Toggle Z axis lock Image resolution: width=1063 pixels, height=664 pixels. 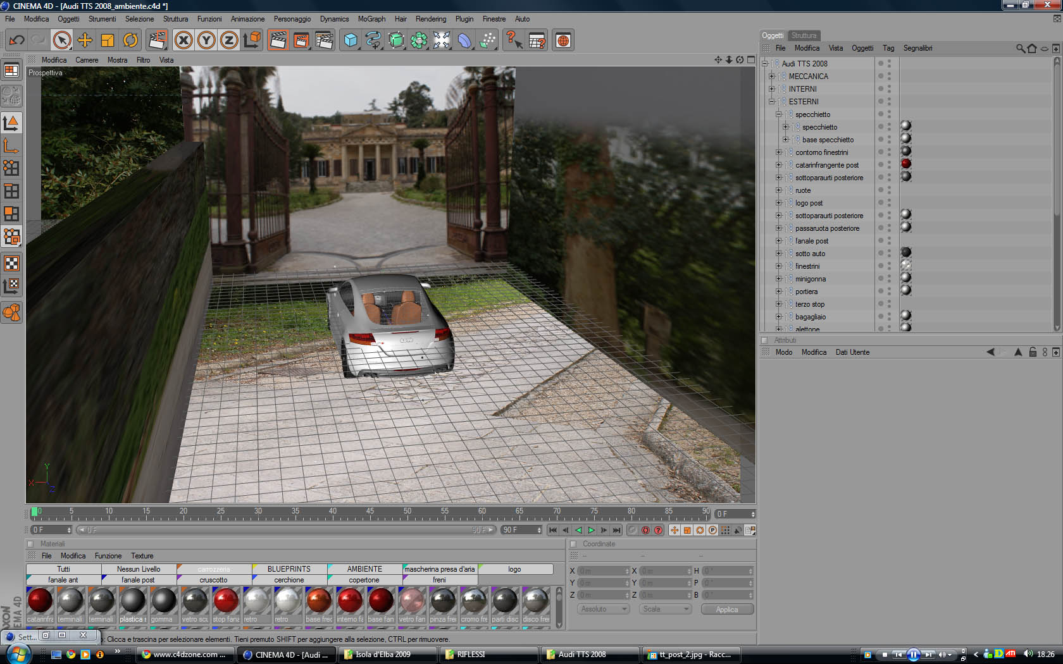[x=229, y=40]
